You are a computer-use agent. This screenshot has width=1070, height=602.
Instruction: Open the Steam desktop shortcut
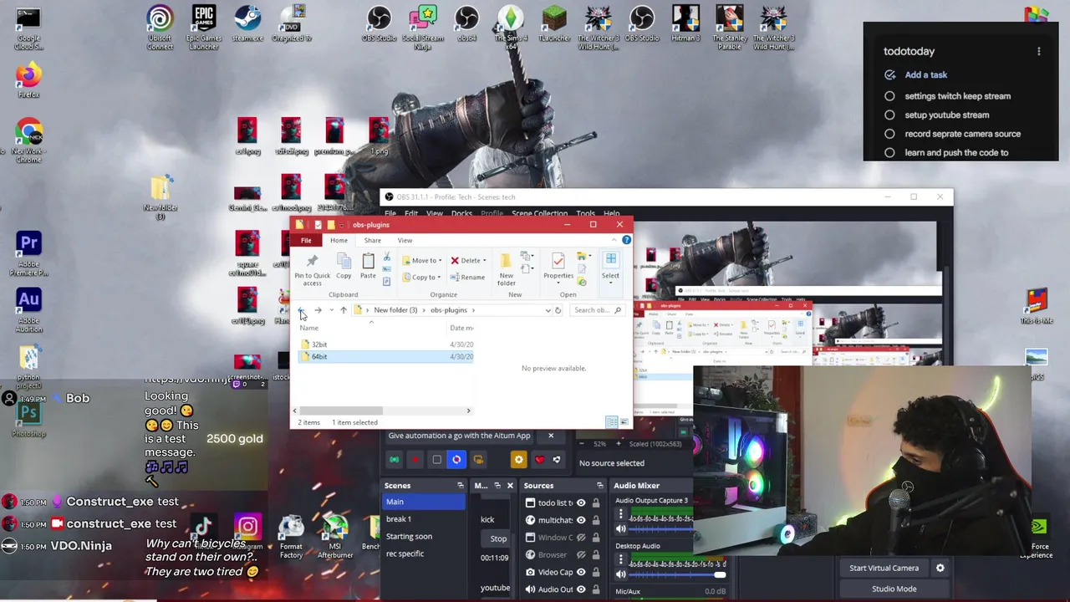click(x=247, y=23)
